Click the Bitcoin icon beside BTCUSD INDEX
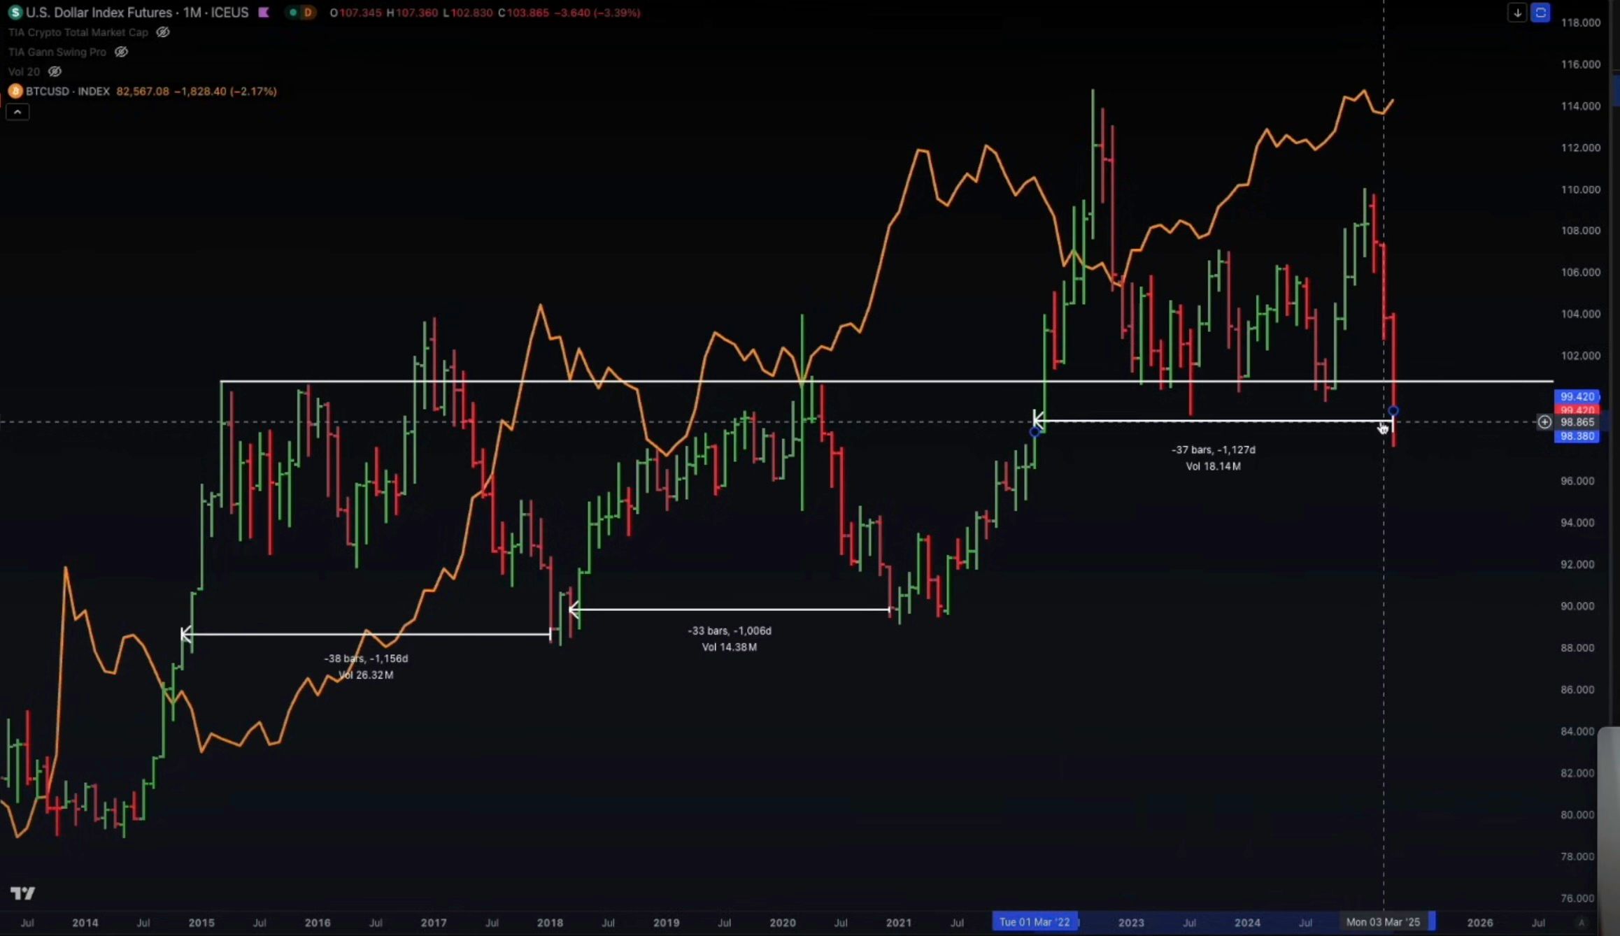 pyautogui.click(x=14, y=91)
